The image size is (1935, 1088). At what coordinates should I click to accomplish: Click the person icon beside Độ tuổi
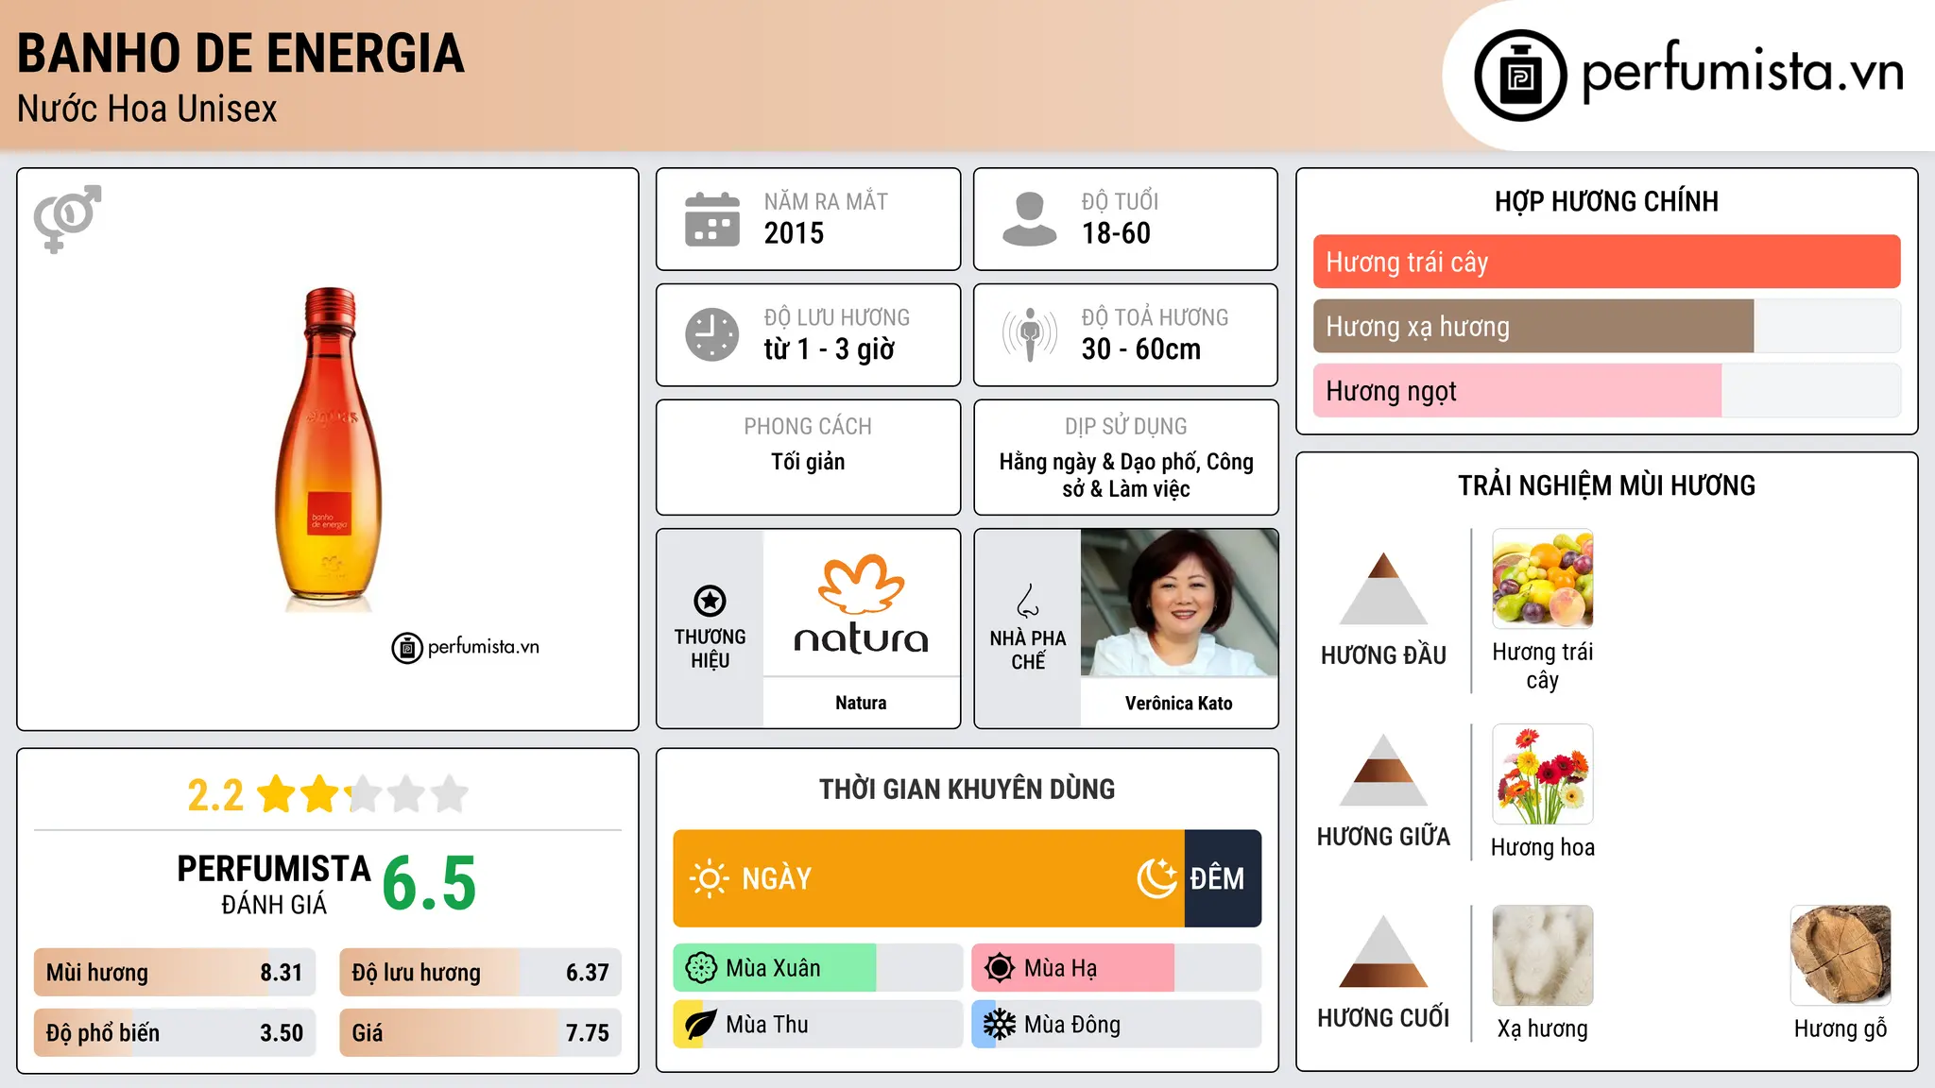[1029, 219]
